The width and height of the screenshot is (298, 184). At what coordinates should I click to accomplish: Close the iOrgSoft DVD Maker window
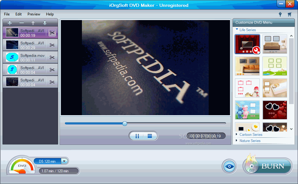point(290,4)
